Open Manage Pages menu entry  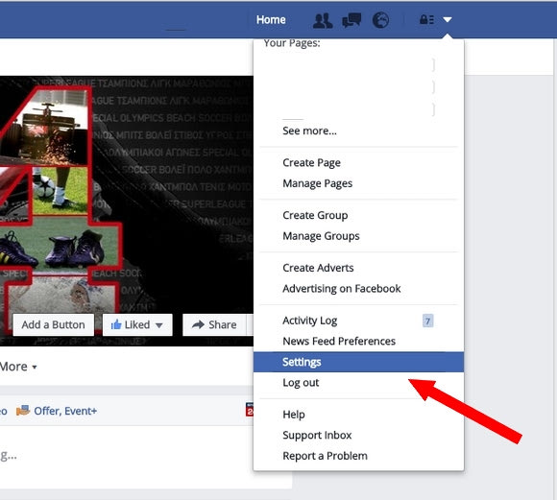317,183
